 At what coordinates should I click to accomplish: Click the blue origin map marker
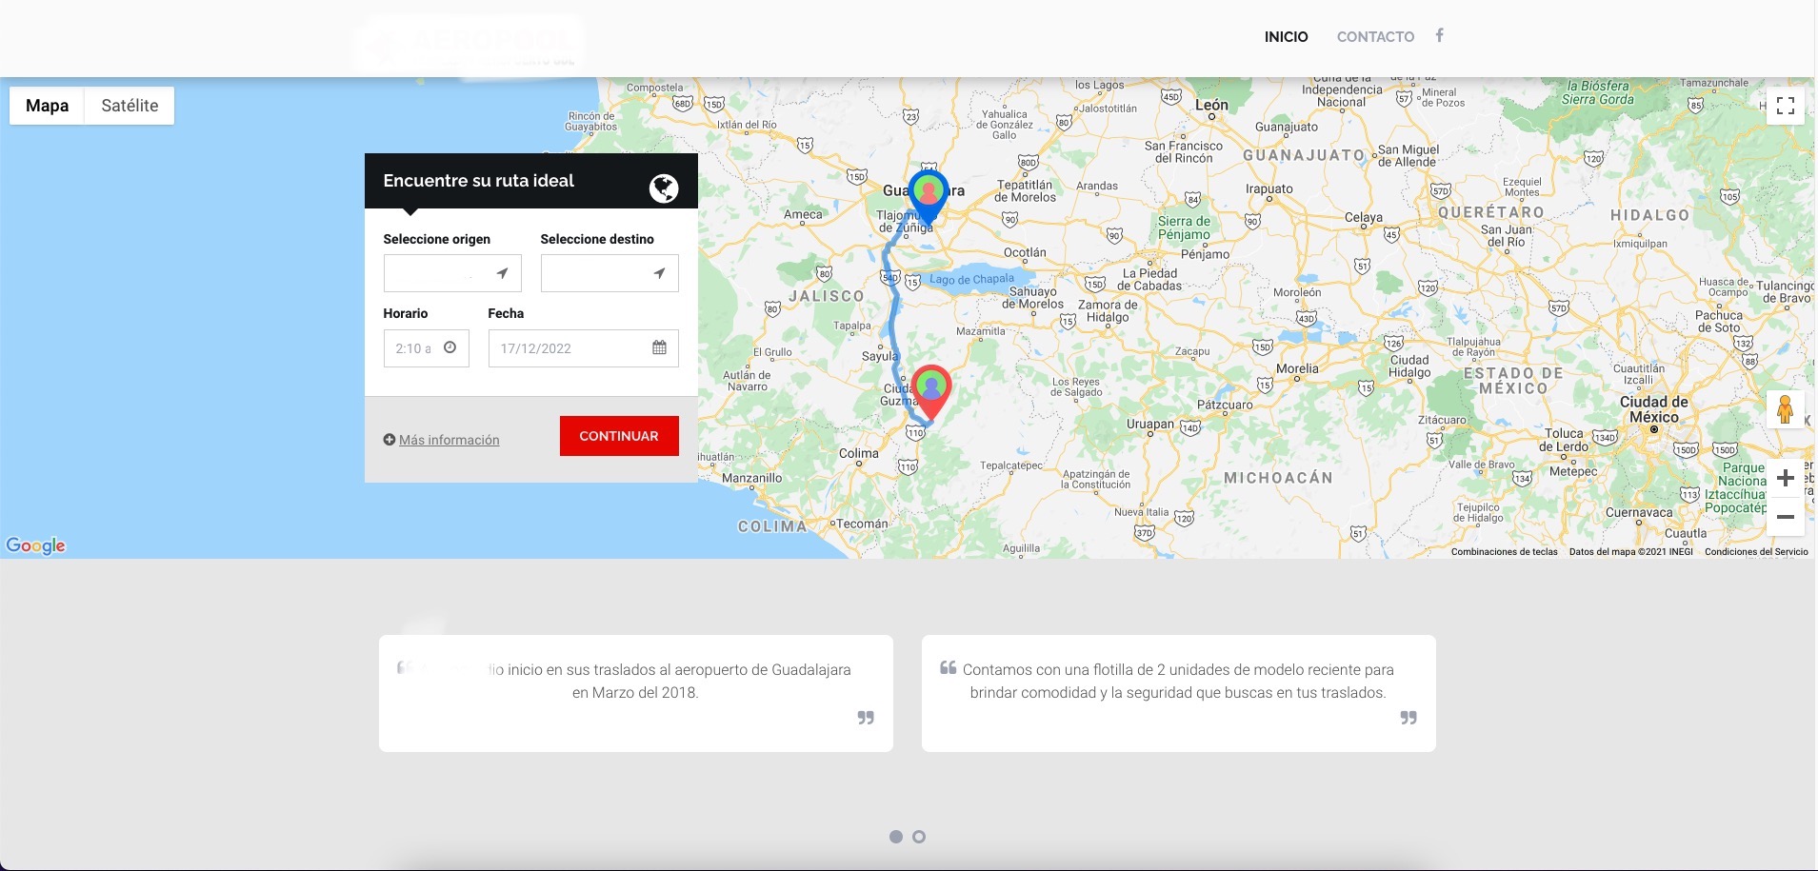point(928,193)
